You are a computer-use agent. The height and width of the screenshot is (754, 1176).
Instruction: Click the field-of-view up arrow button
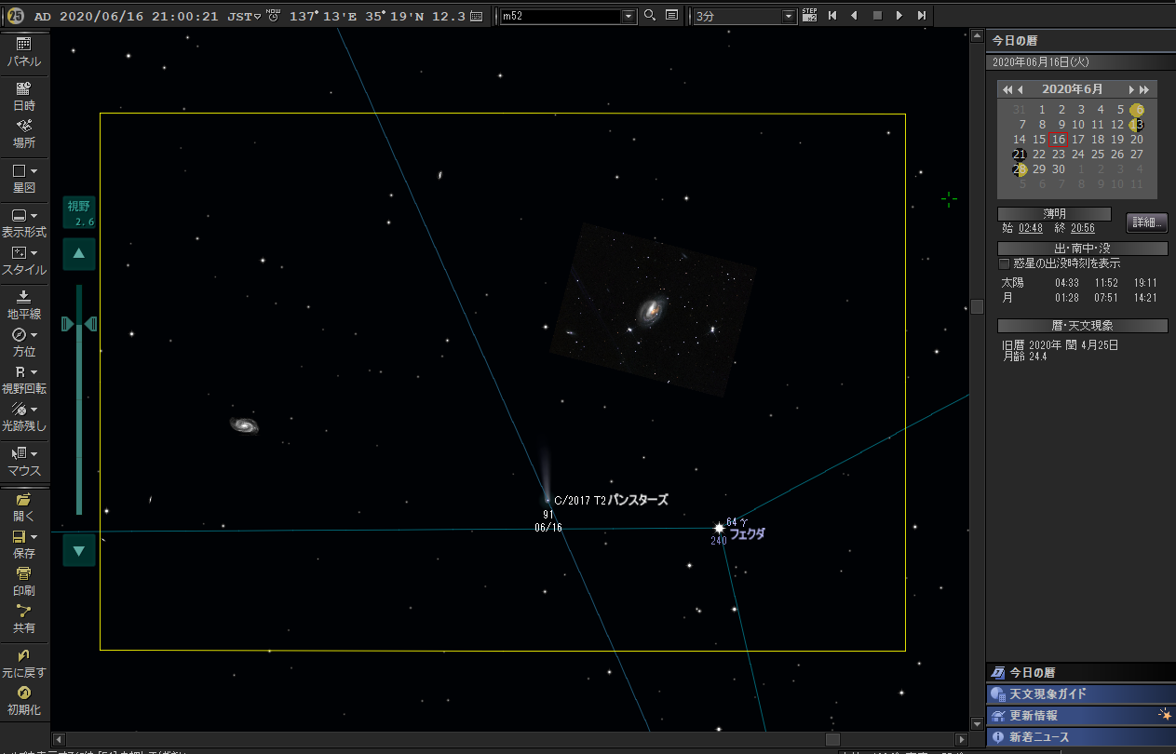[x=79, y=253]
